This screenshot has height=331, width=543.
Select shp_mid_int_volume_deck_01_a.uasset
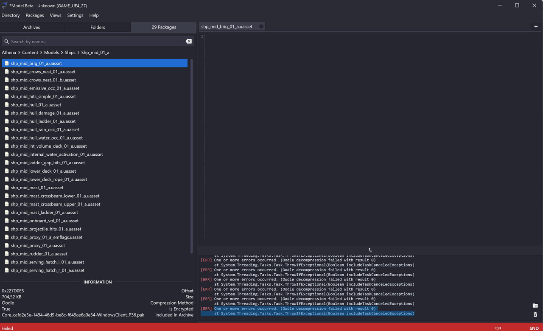click(x=95, y=146)
